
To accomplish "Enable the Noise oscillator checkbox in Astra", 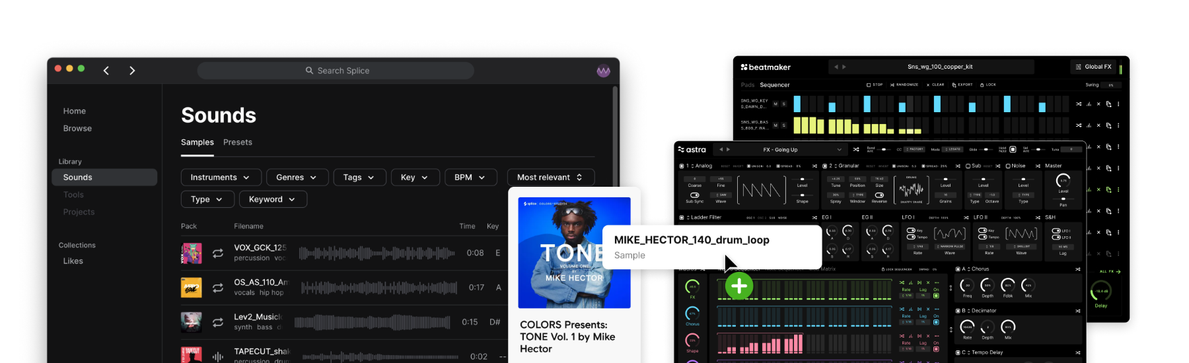I will coord(1008,166).
